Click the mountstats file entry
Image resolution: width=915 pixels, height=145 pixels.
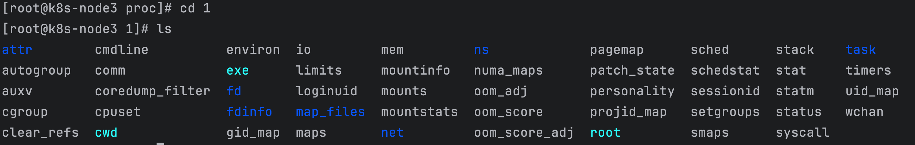[419, 112]
